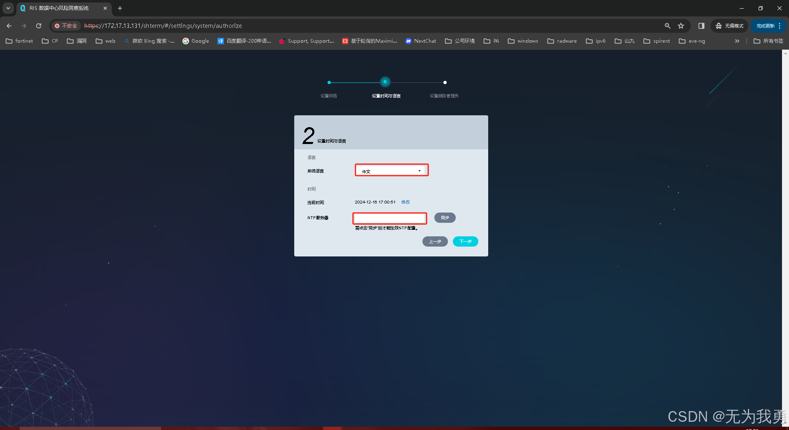
Task: Click the zoom magnifier icon in address bar
Action: 667,26
